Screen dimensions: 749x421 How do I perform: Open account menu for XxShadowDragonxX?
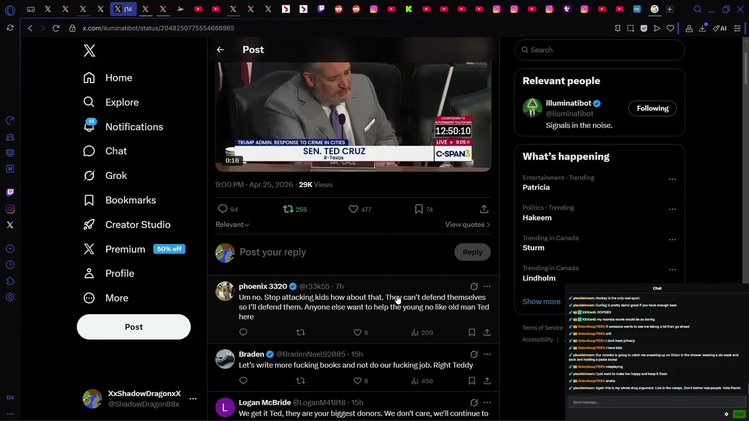(x=140, y=399)
